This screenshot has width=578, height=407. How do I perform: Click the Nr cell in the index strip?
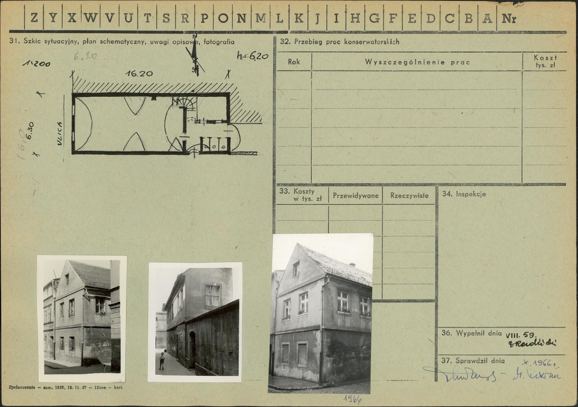point(509,18)
